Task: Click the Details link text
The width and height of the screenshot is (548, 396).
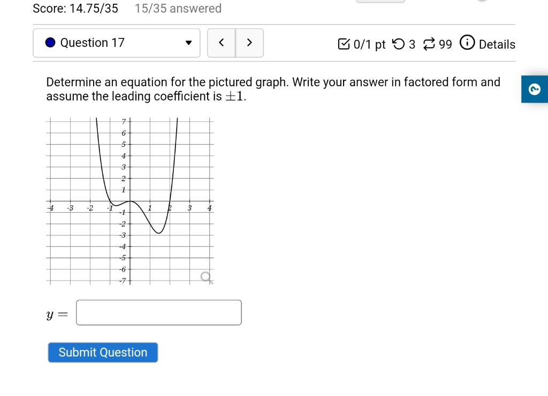Action: (497, 44)
